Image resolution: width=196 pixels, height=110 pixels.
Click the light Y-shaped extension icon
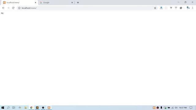176,8
